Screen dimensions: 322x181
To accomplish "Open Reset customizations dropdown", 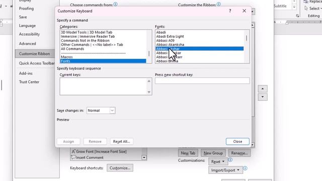I will (x=218, y=162).
